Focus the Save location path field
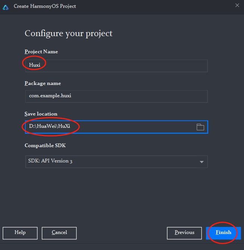 (x=117, y=127)
